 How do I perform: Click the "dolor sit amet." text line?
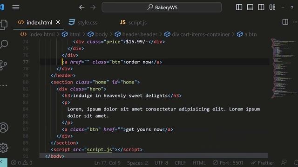[x=88, y=116]
